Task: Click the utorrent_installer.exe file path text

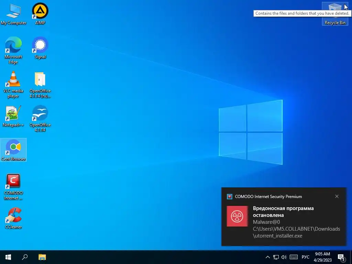Action: pos(296,232)
